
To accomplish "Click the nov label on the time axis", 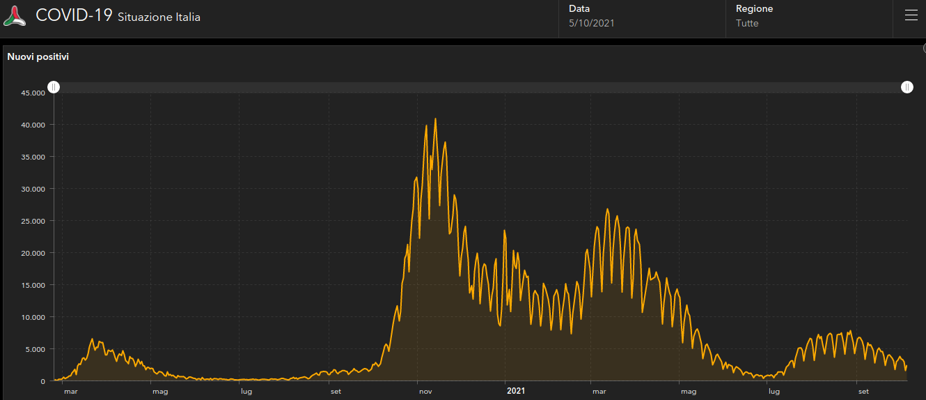I will click(x=425, y=391).
